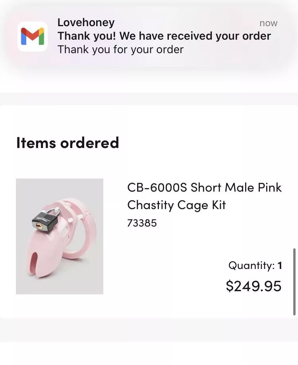Screen dimensions: 298x365
Task: Select the quantity value '1'
Action: click(279, 265)
